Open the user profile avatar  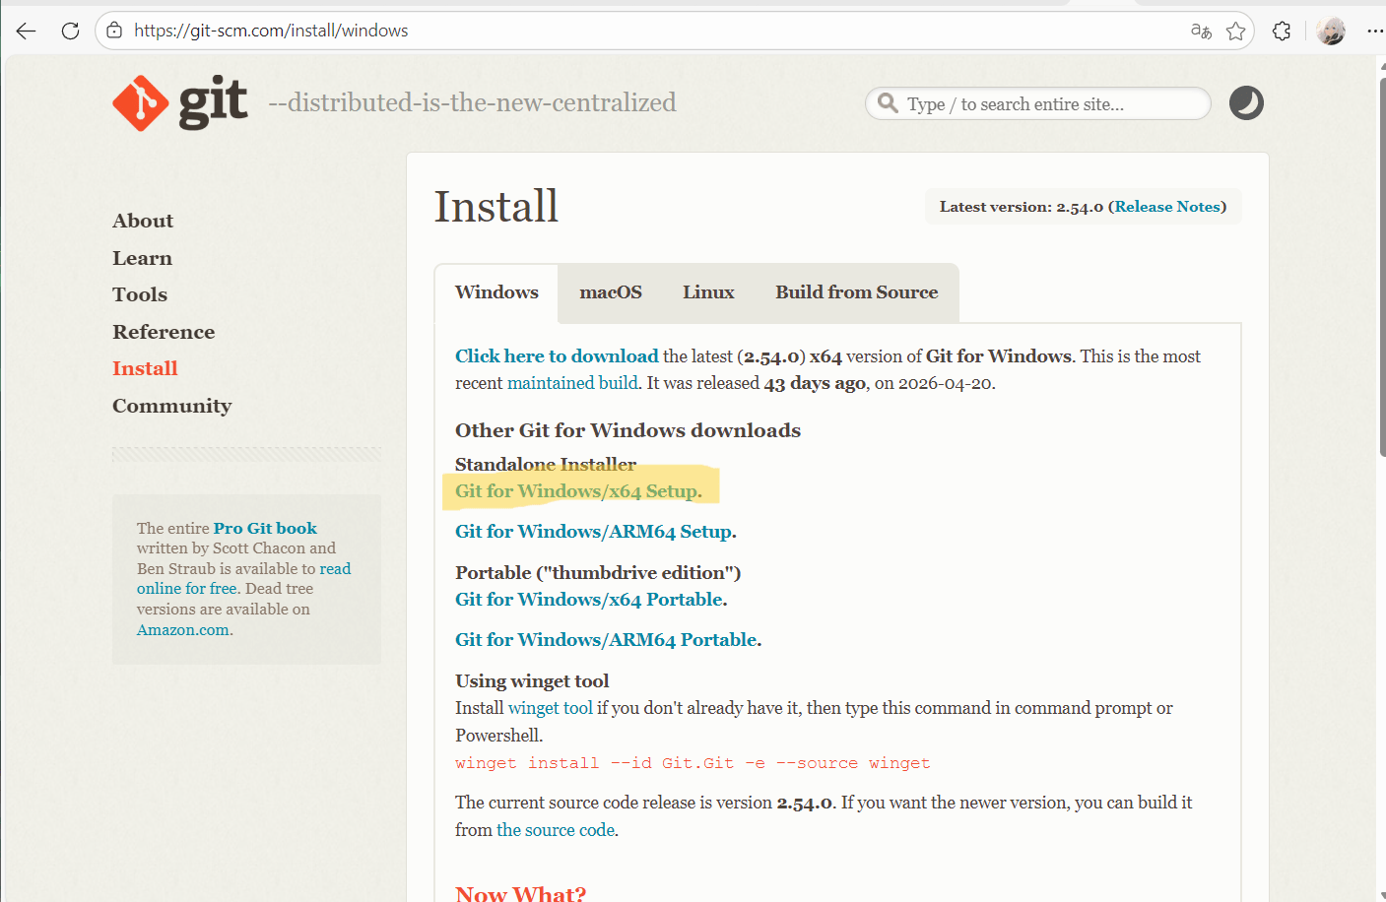(x=1331, y=31)
